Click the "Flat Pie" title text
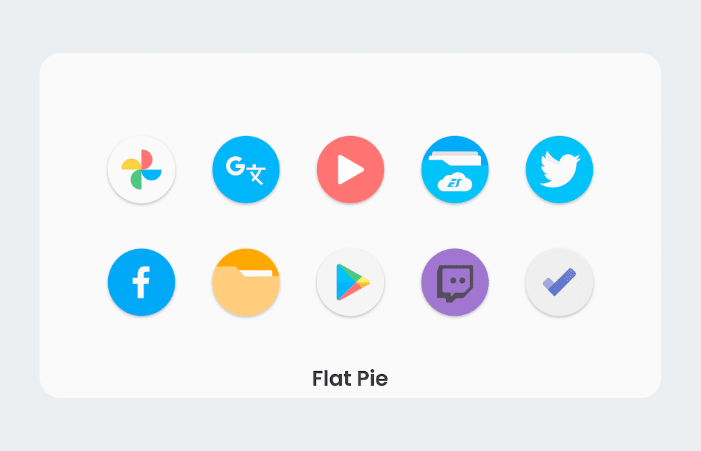This screenshot has height=451, width=701. pyautogui.click(x=350, y=379)
